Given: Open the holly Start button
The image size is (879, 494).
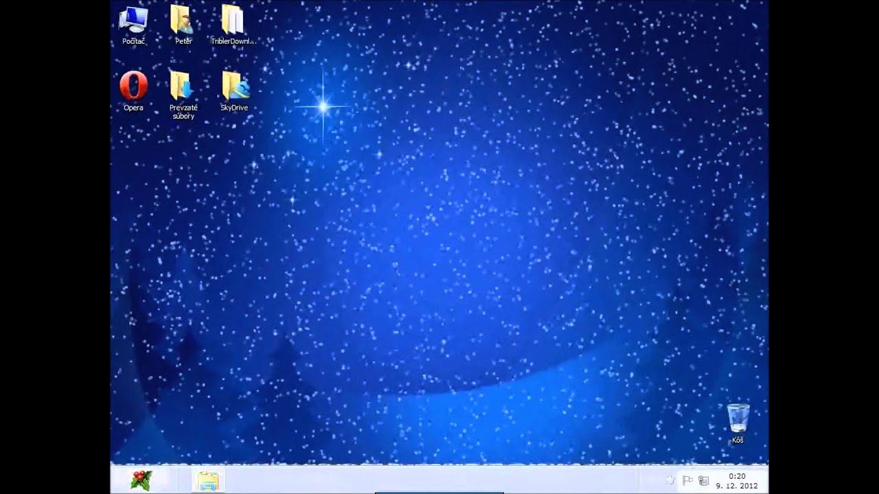Looking at the screenshot, I should [141, 480].
